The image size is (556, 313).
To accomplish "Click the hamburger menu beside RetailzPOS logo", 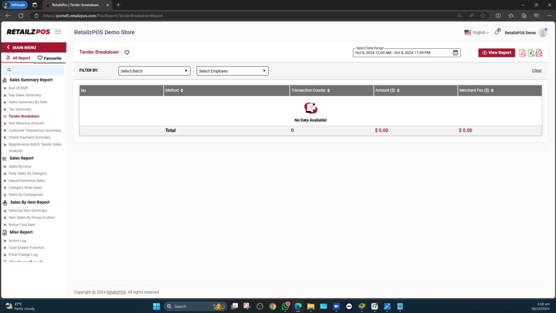I will (58, 32).
